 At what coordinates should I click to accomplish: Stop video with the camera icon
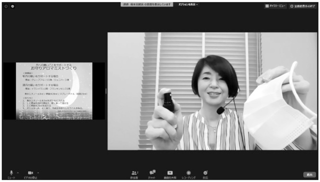pos(30,173)
